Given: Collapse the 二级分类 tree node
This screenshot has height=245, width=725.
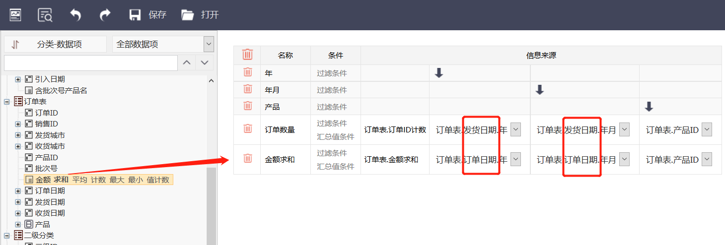Looking at the screenshot, I should (7, 235).
